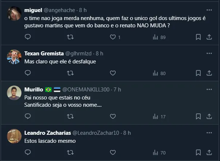Reply to Texan Gremista's tweet
The height and width of the screenshot is (161, 220).
pyautogui.click(x=28, y=73)
